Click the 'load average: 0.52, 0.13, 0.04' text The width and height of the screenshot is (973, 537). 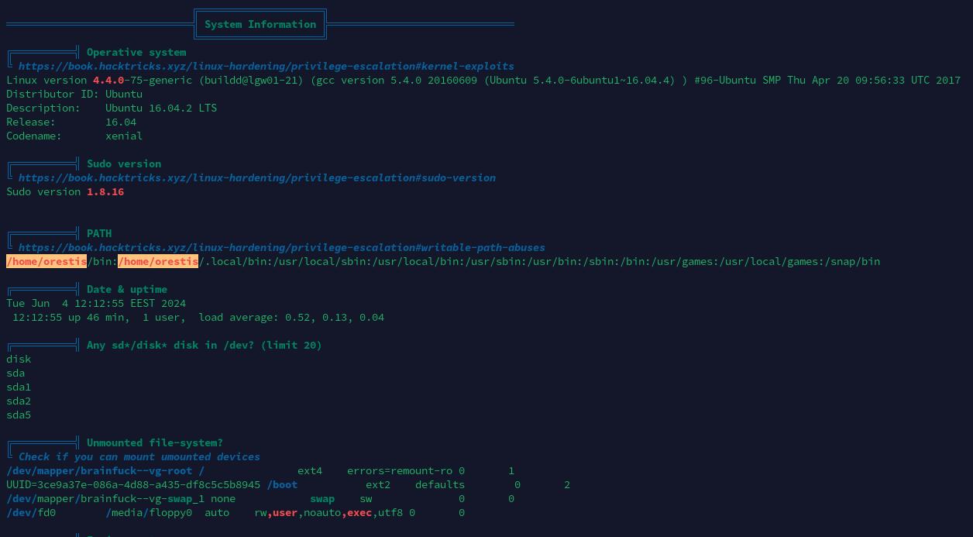291,317
